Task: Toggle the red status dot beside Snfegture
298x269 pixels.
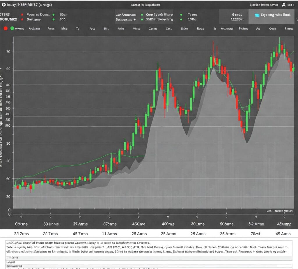Action: (22, 19)
